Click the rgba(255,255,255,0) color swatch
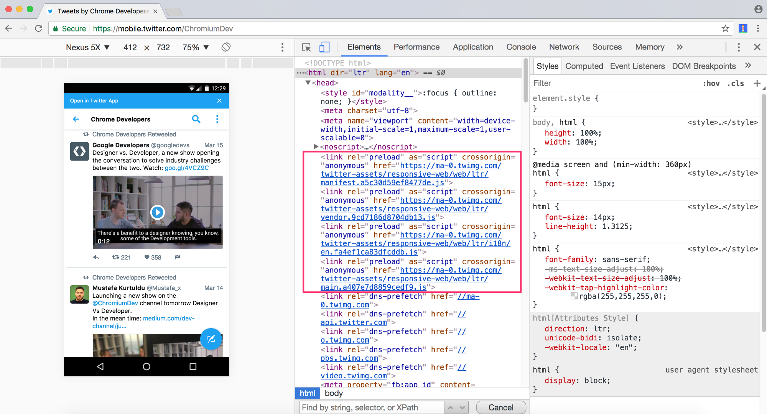 pos(574,296)
